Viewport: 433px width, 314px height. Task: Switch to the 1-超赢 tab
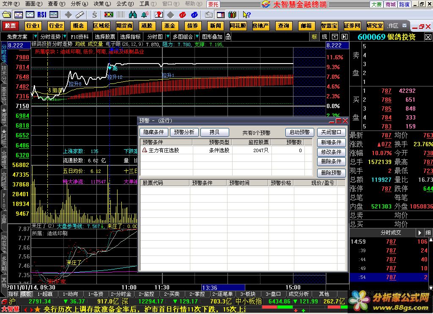[45, 294]
